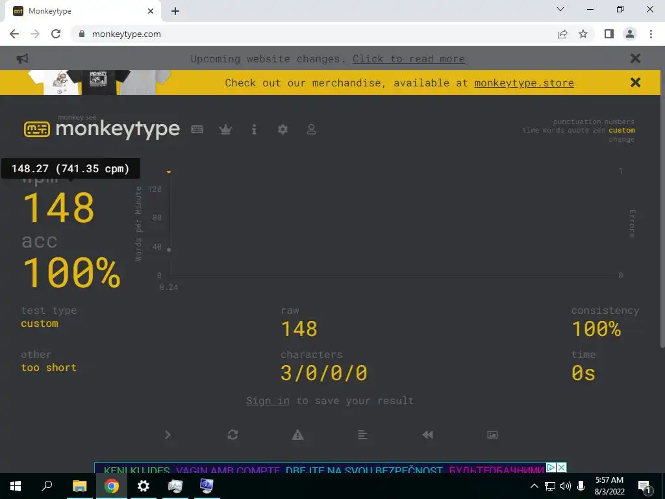The image size is (665, 499).
Task: Open a new browser tab
Action: pos(175,11)
